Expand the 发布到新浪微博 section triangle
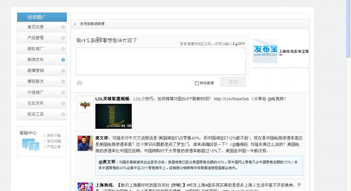The width and height of the screenshot is (351, 191). [x=75, y=24]
